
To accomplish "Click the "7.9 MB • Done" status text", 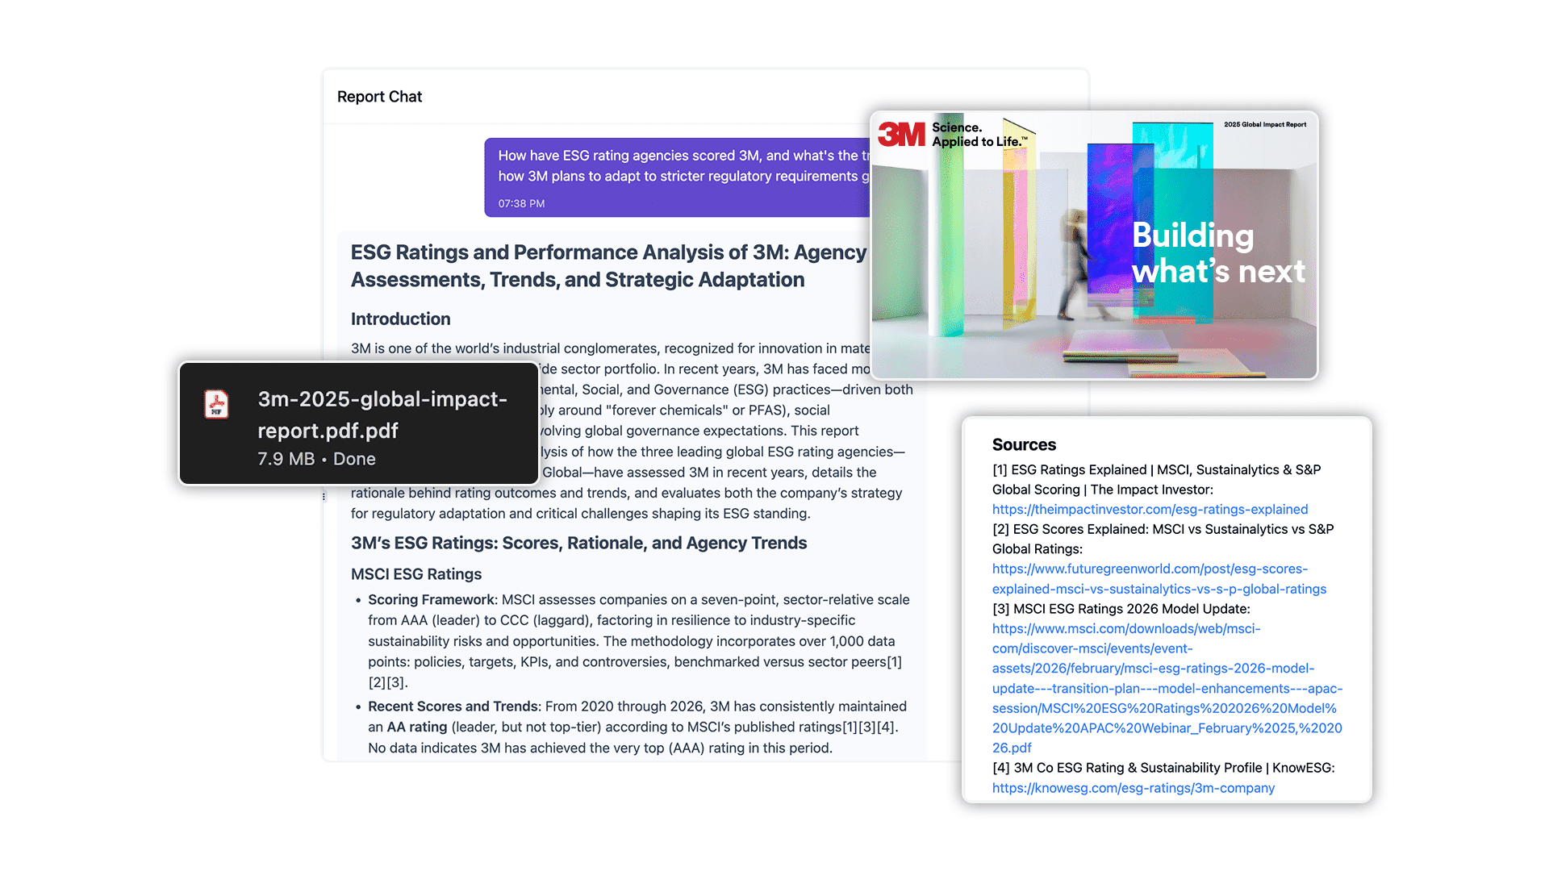I will pyautogui.click(x=316, y=459).
